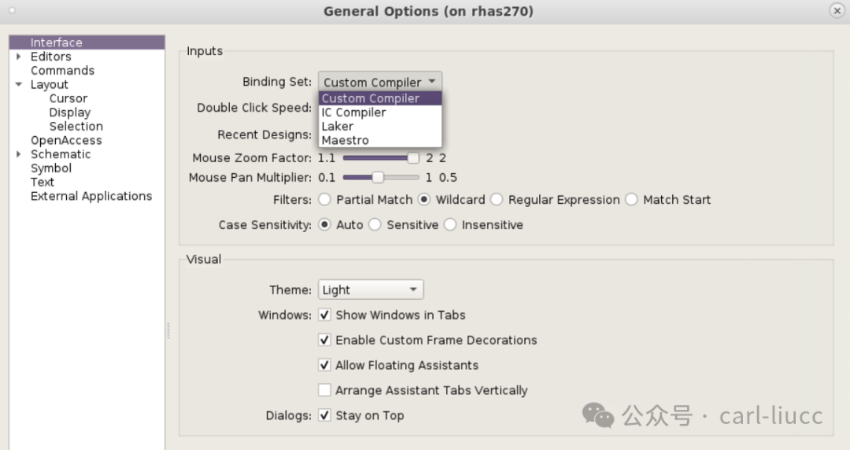This screenshot has width=850, height=450.
Task: Select External Applications in the tree
Action: click(x=91, y=197)
